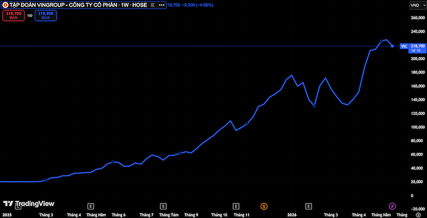Image resolution: width=427 pixels, height=218 pixels.
Task: Click the 60,000 price axis label
Action: pyautogui.click(x=418, y=154)
